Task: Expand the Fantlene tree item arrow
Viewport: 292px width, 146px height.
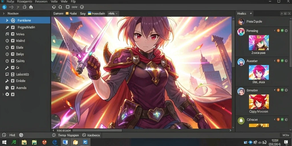Action: pyautogui.click(x=7, y=21)
